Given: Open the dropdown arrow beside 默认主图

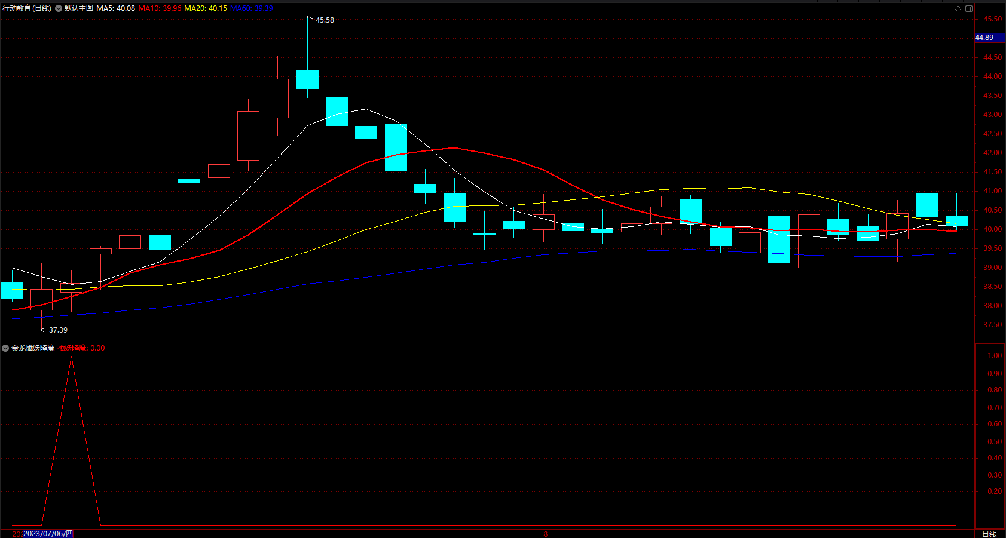Looking at the screenshot, I should [x=59, y=8].
